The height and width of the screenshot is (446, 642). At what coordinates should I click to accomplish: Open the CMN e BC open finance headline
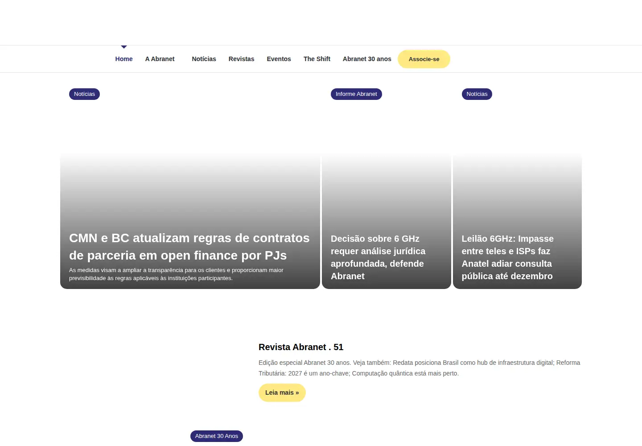(x=189, y=247)
